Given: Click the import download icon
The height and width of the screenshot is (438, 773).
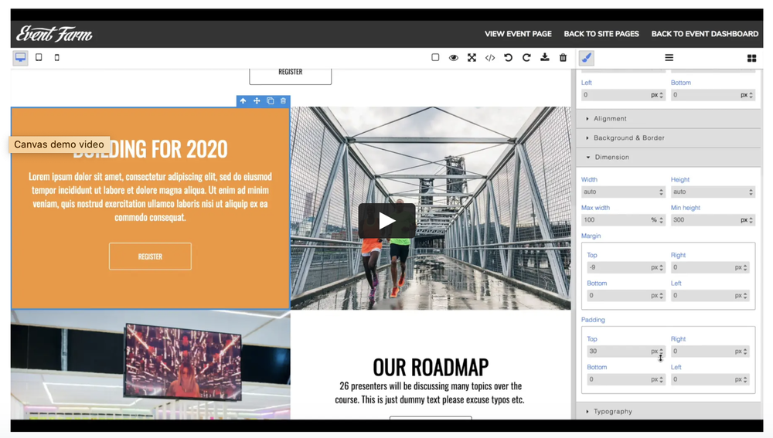Looking at the screenshot, I should pyautogui.click(x=545, y=58).
